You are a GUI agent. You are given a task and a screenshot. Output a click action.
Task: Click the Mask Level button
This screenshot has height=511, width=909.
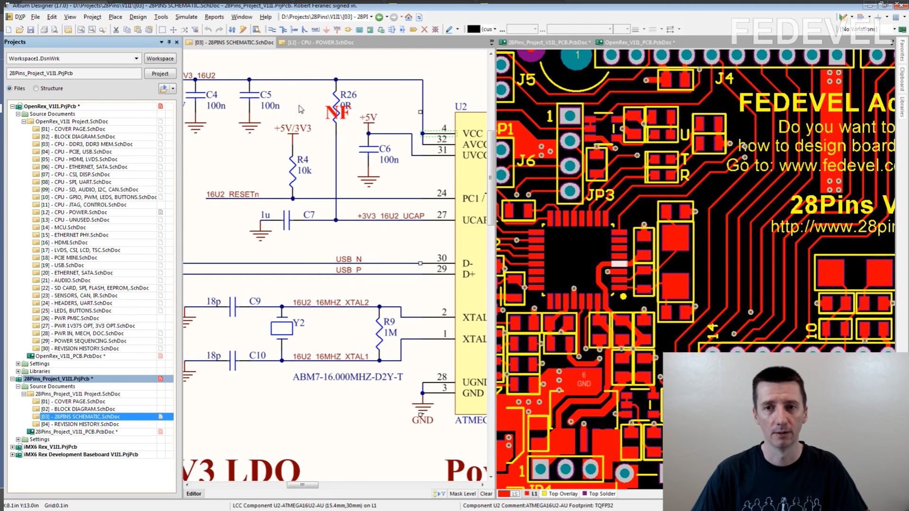[462, 493]
